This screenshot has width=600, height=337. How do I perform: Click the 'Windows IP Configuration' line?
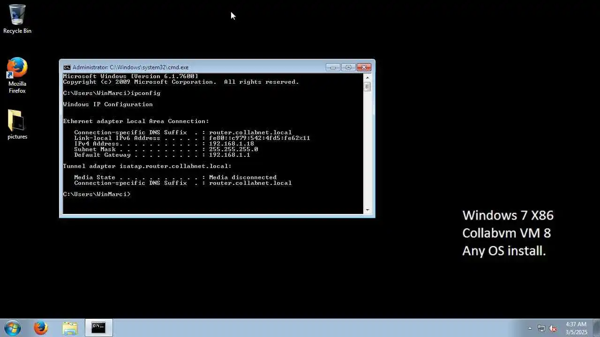[108, 104]
